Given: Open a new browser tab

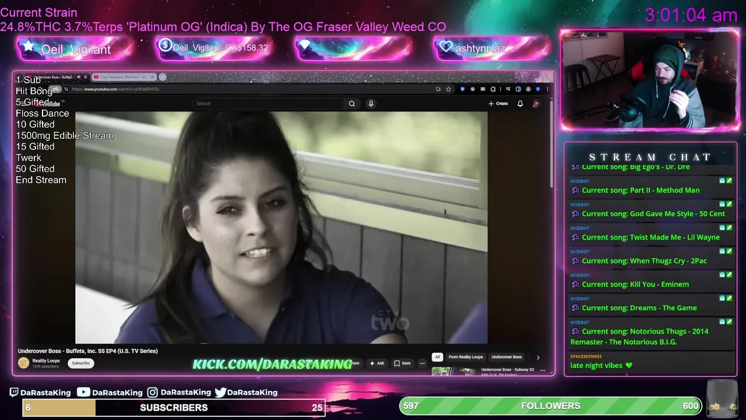Looking at the screenshot, I should pos(163,77).
